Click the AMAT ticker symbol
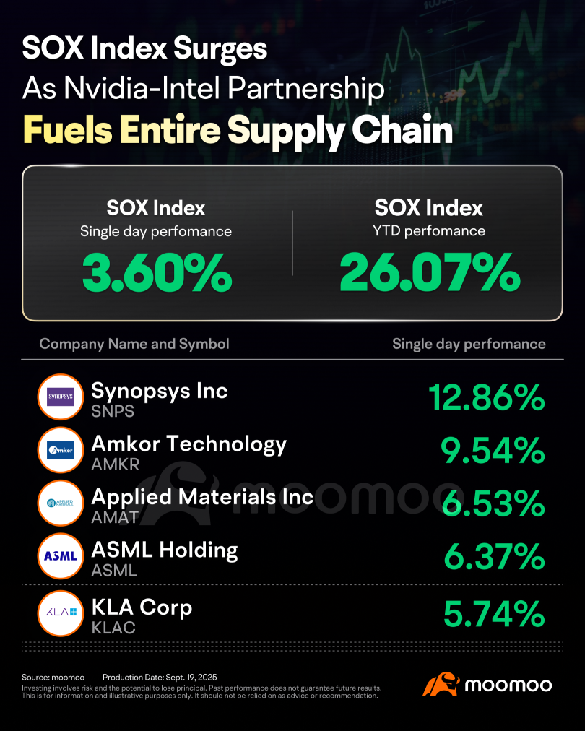This screenshot has width=585, height=731. 113,517
